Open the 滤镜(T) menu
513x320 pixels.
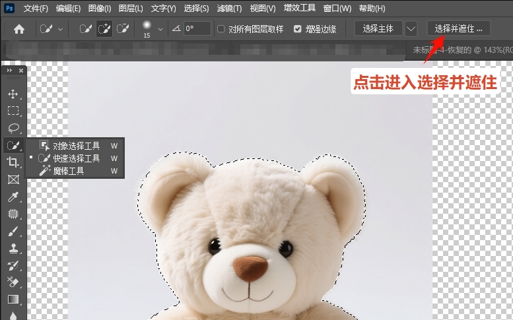(229, 9)
